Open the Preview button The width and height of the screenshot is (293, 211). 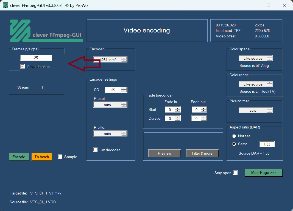164,153
